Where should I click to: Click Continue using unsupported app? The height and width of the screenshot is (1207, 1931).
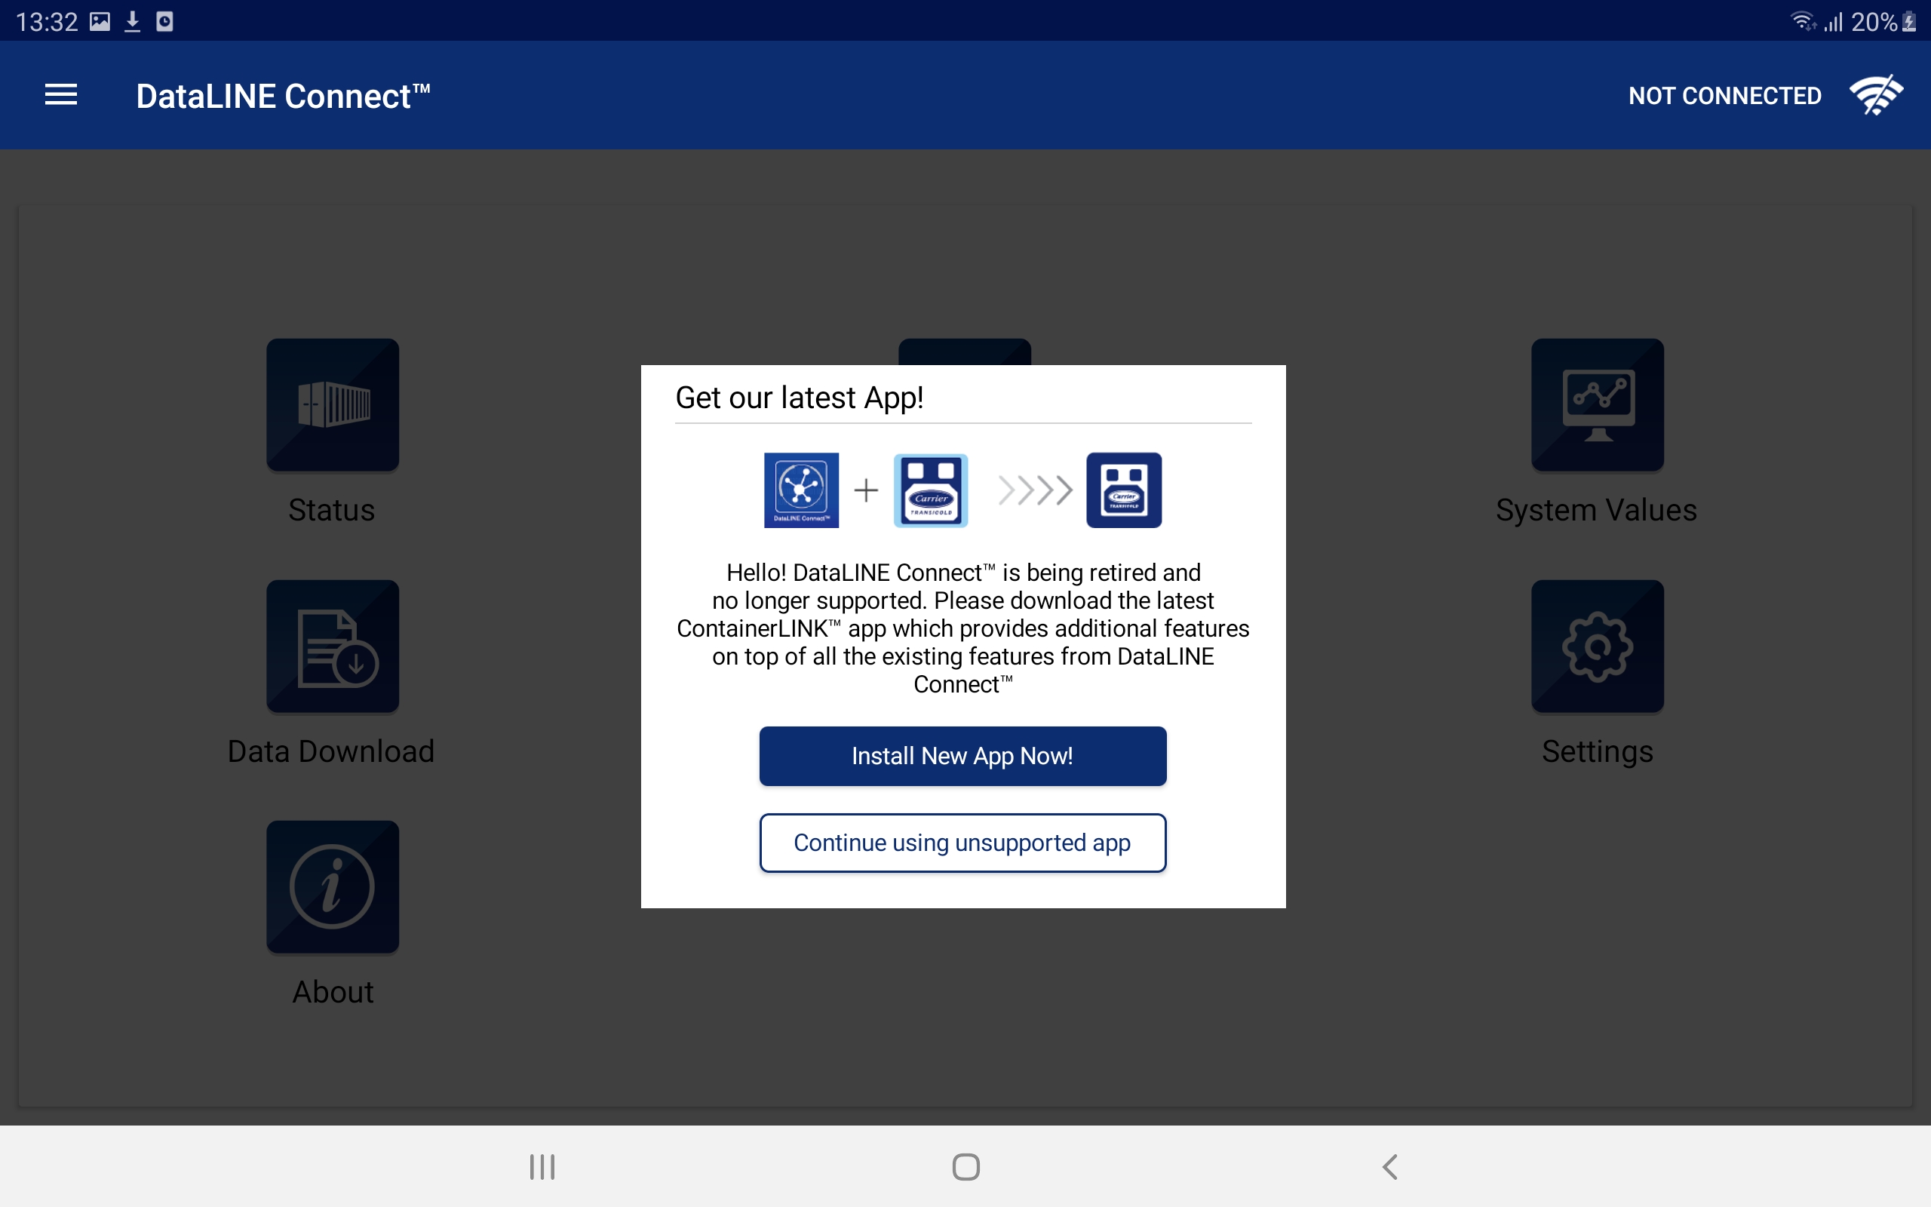[x=962, y=843]
